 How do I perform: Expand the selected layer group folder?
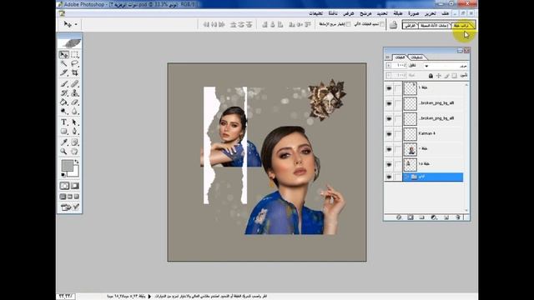pyautogui.click(x=406, y=177)
